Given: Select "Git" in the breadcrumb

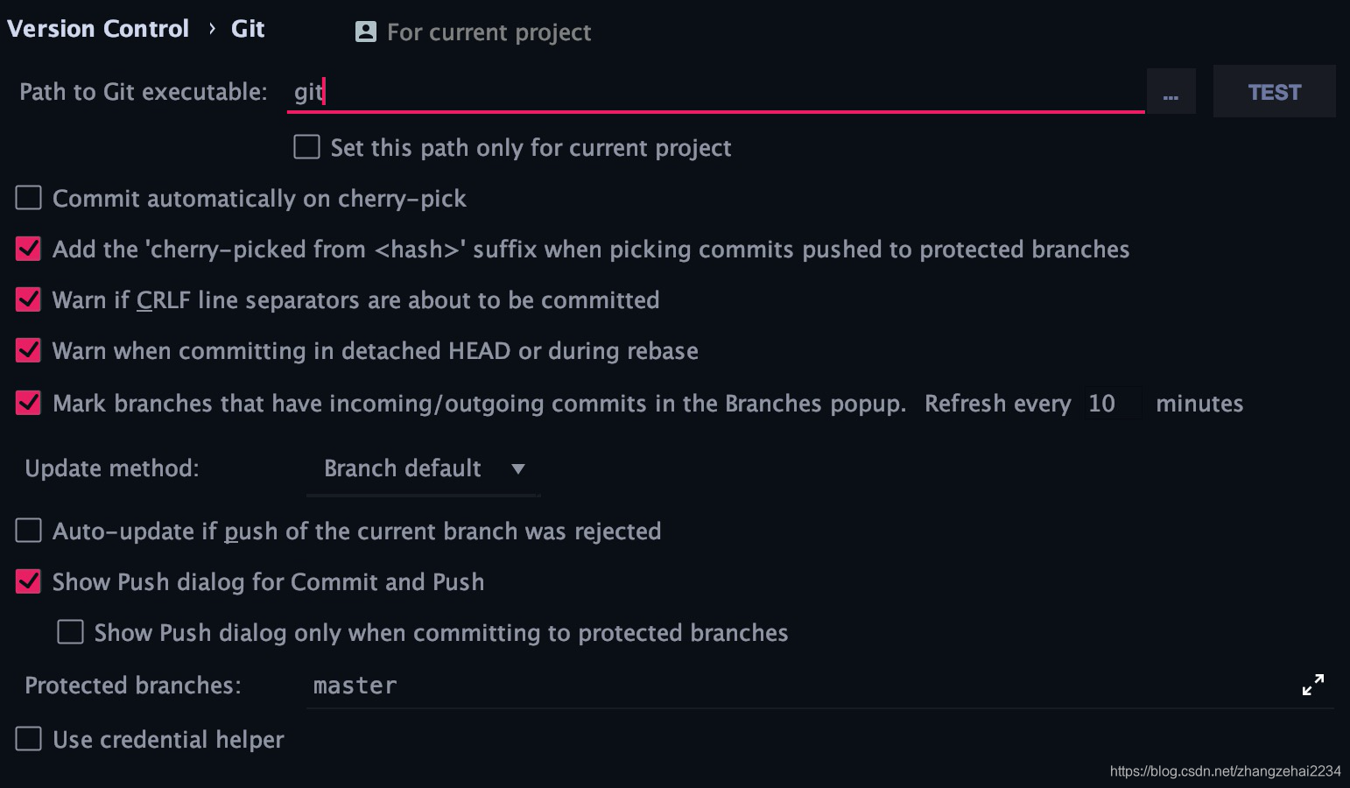Looking at the screenshot, I should tap(247, 28).
